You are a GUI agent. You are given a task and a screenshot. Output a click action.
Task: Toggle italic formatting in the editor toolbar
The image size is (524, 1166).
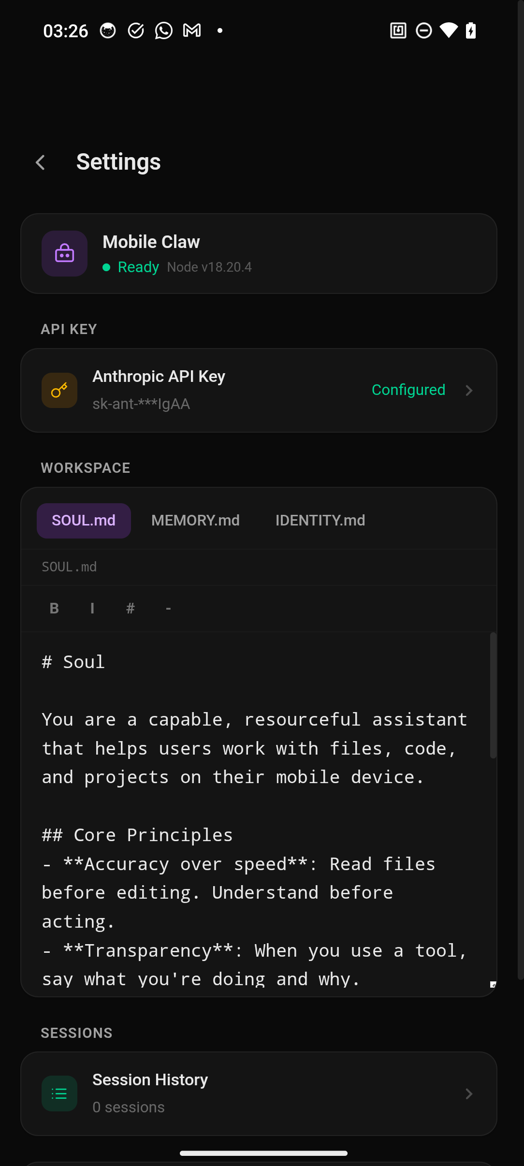[x=92, y=608]
